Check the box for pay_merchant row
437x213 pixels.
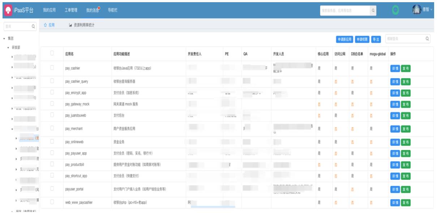pos(52,128)
